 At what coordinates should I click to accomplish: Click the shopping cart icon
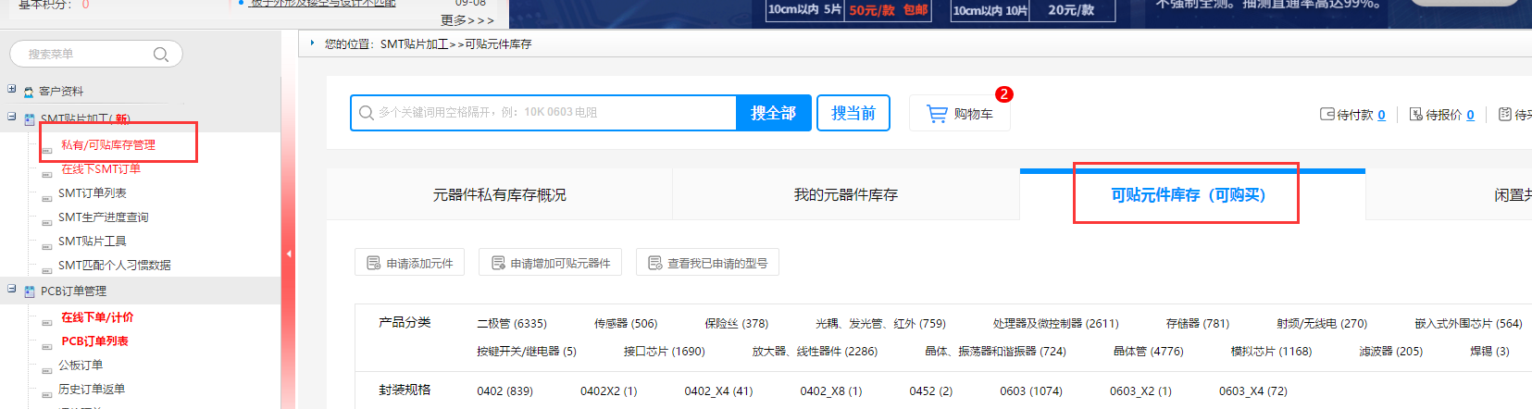pos(937,114)
